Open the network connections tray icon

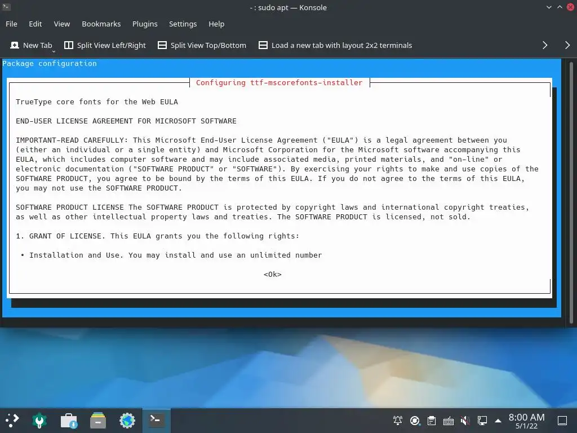click(x=482, y=421)
